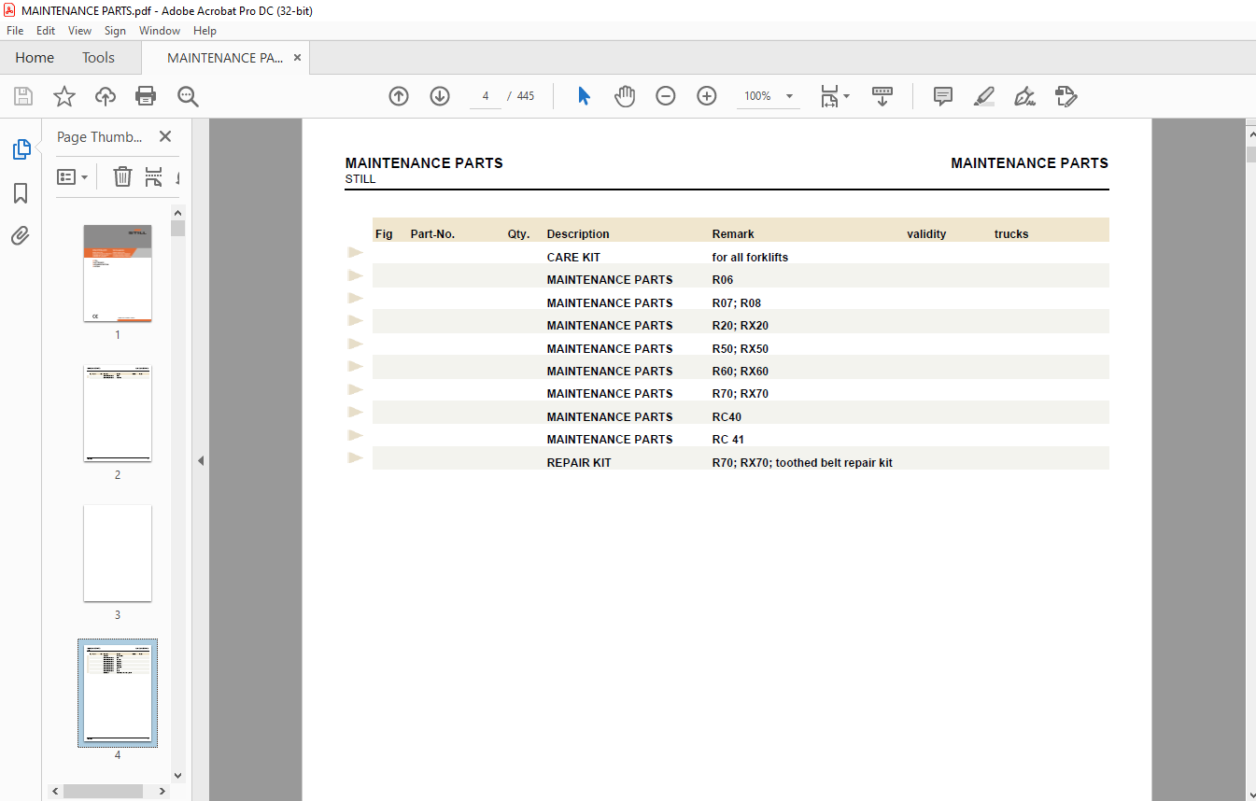Click the thumbnail panel cut/split pages icon

[154, 176]
